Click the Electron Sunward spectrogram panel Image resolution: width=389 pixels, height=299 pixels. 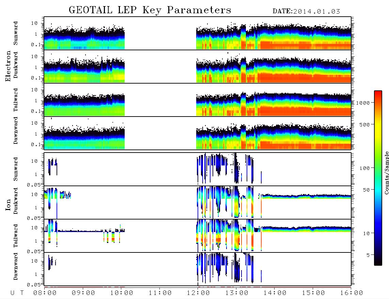coord(198,33)
